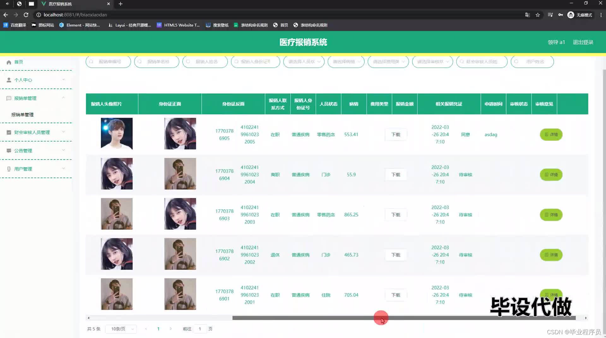
Task: Click the 退出登录 link
Action: (x=583, y=42)
